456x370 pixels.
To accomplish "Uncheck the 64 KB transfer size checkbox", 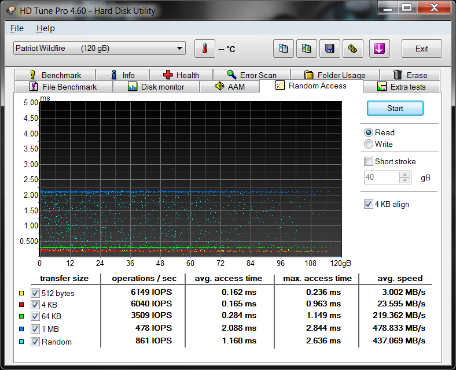I will point(35,317).
